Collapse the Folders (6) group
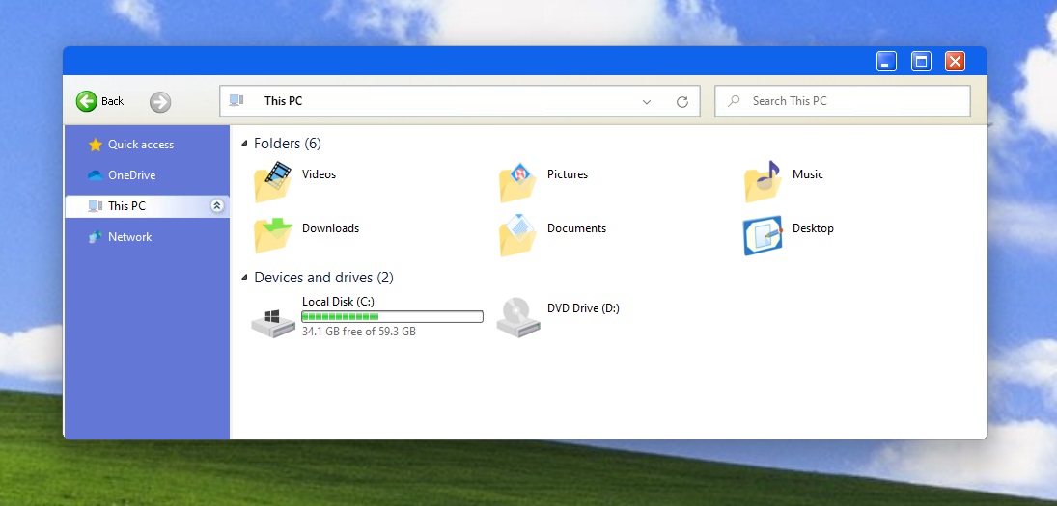1057x506 pixels. [x=244, y=144]
